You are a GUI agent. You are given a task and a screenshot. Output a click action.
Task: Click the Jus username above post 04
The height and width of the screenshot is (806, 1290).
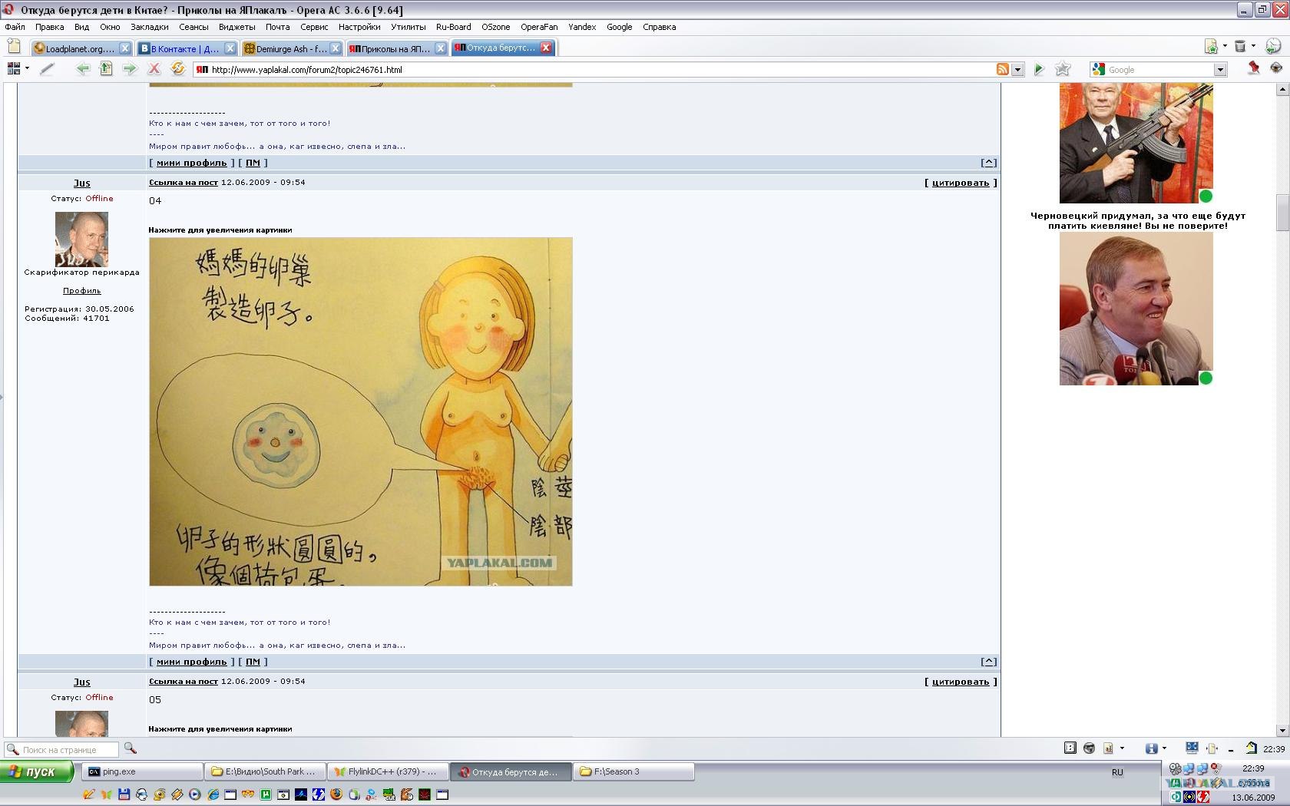click(81, 183)
